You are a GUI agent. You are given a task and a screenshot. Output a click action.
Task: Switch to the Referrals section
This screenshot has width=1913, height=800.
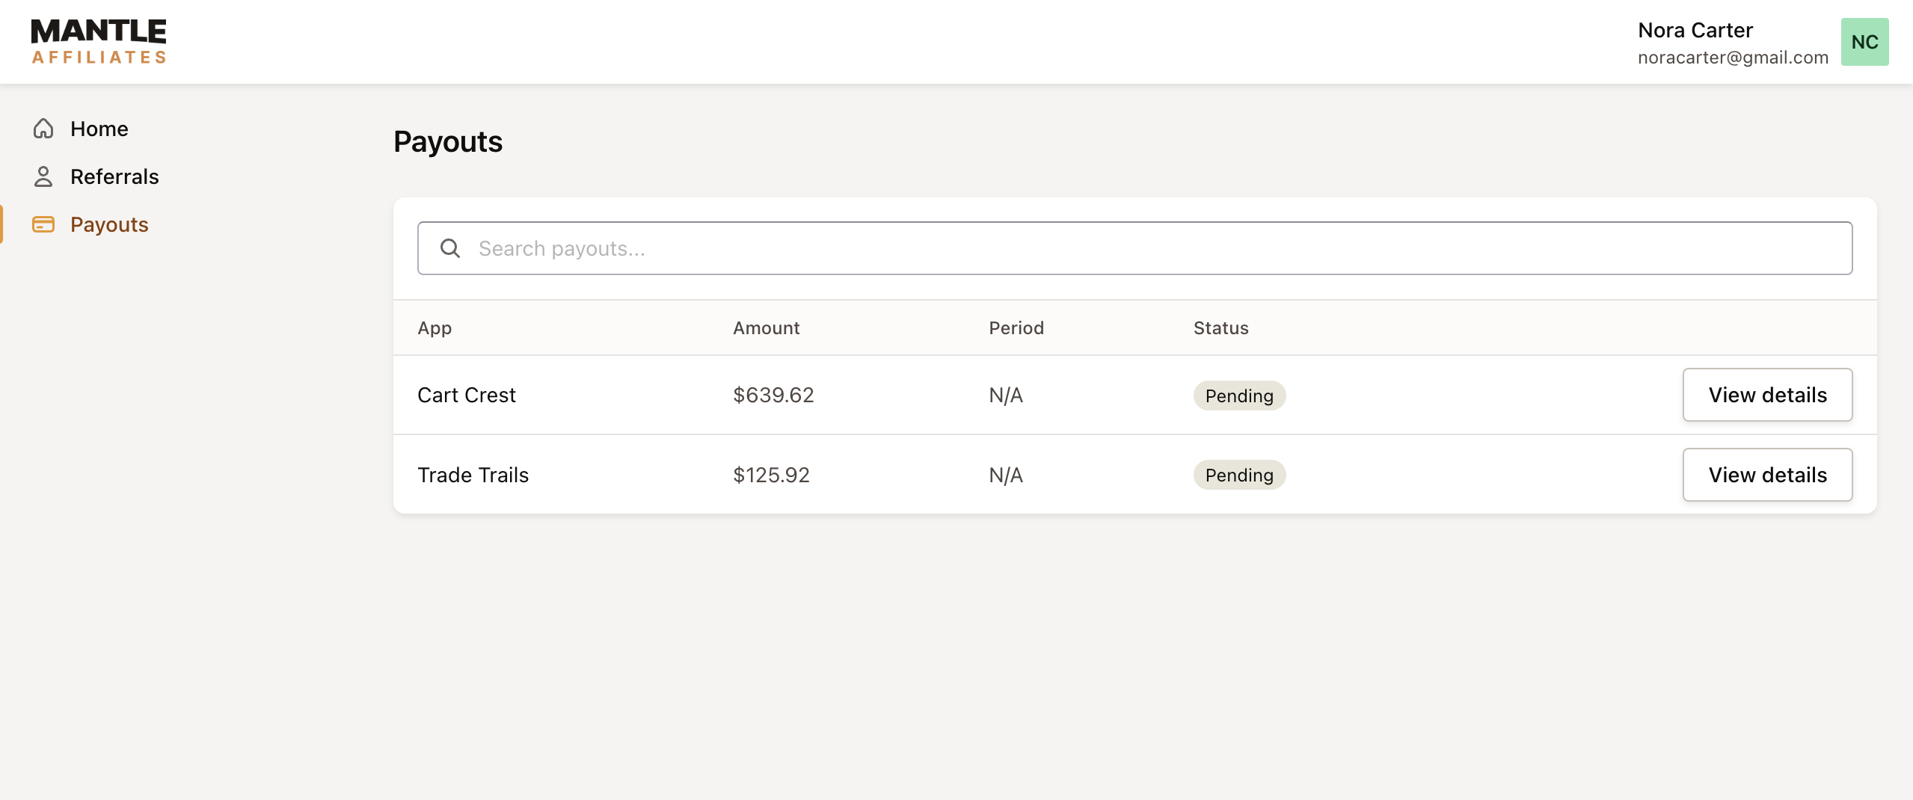click(x=114, y=176)
